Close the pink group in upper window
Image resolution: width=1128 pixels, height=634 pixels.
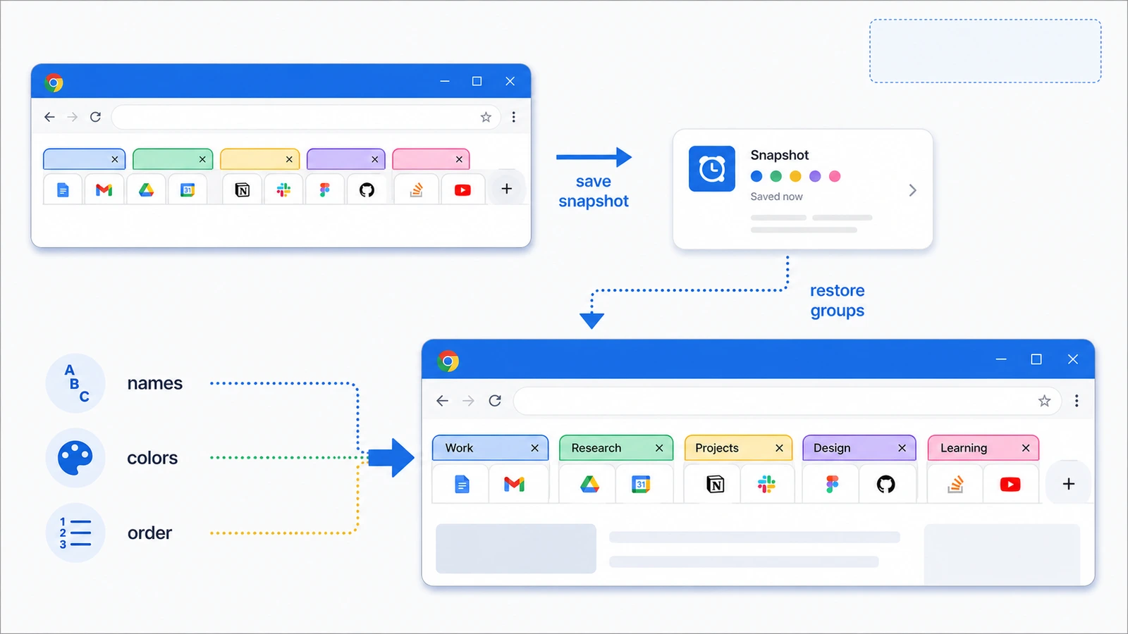459,160
